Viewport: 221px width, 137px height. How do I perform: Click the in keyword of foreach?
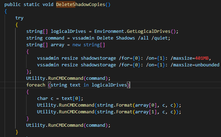point(86,85)
